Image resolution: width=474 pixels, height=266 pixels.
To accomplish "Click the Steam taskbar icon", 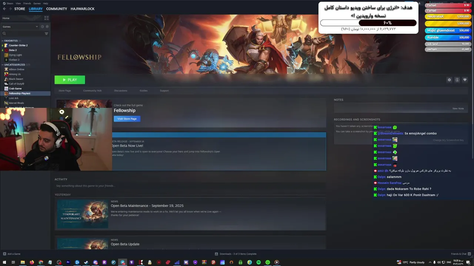I will 86,262.
